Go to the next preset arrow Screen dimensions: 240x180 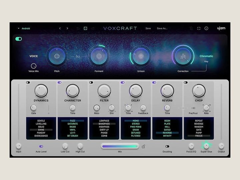click(x=67, y=28)
